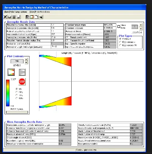
Task: Edit the Aerospike pressure ratio value
Action: pyautogui.click(x=57, y=37)
